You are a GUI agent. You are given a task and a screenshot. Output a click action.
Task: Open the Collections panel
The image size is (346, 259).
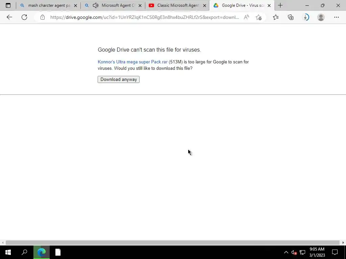pyautogui.click(x=291, y=17)
